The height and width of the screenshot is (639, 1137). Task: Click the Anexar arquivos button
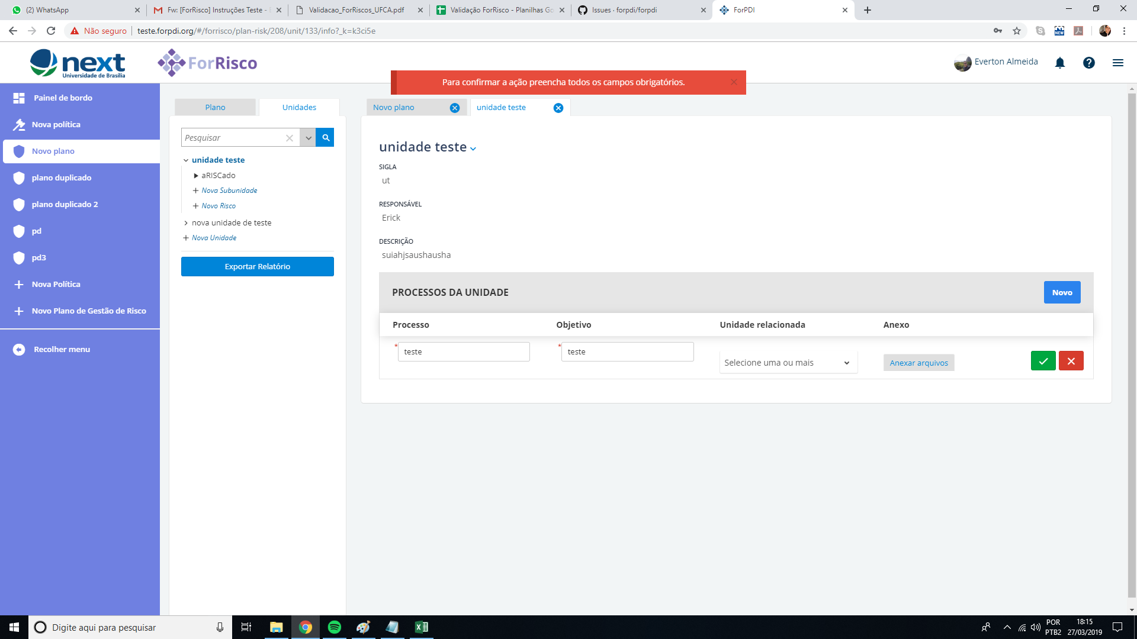918,363
